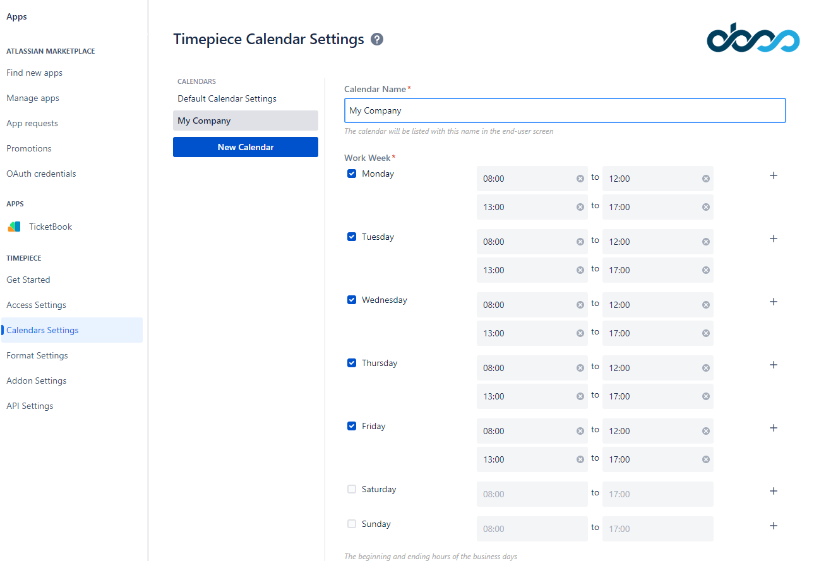Image resolution: width=814 pixels, height=561 pixels.
Task: Open the Access Settings page
Action: [36, 305]
